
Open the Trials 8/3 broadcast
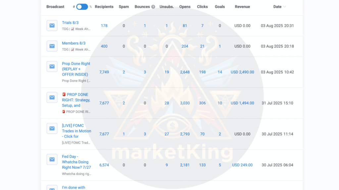coord(70,23)
